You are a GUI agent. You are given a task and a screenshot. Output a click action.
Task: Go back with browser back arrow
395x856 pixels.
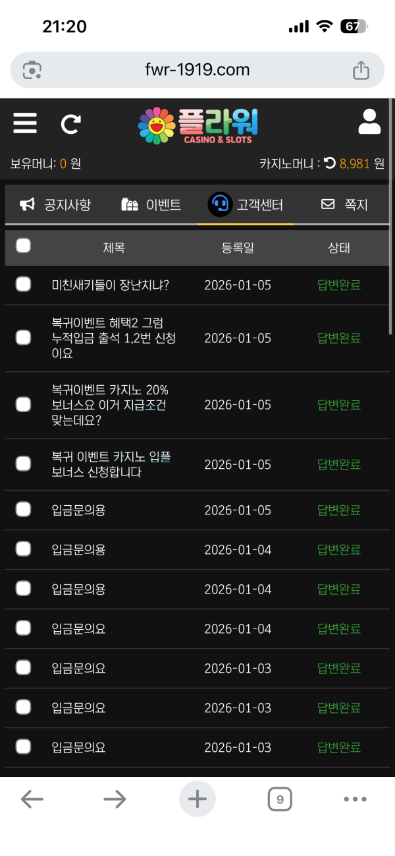(x=32, y=800)
